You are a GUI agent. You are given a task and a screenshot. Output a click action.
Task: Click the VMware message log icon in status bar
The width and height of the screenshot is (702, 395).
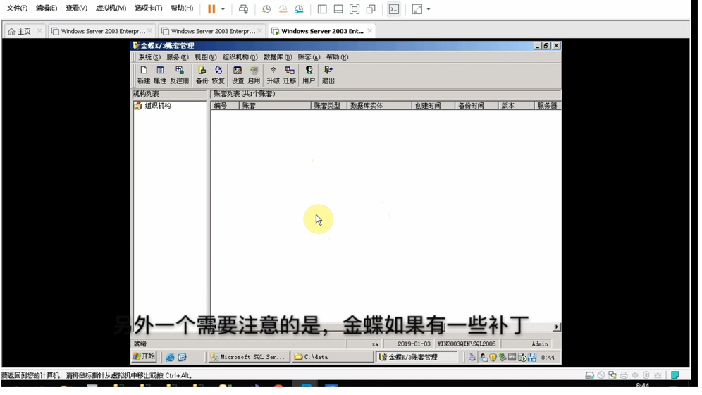tap(675, 375)
